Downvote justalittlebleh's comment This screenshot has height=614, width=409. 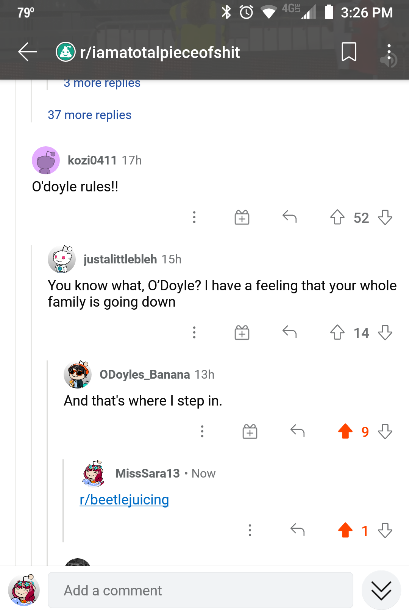(x=386, y=333)
